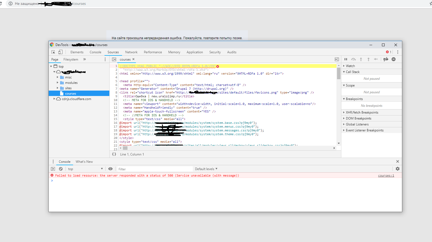Screen dimensions: 432x242
Task: Collapse the top frame tree node
Action: click(x=51, y=66)
